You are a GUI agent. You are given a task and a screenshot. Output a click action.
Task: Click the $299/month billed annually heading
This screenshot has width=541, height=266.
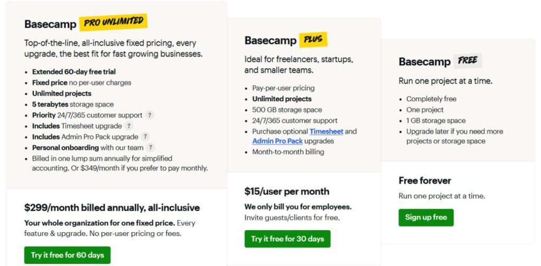tap(112, 207)
